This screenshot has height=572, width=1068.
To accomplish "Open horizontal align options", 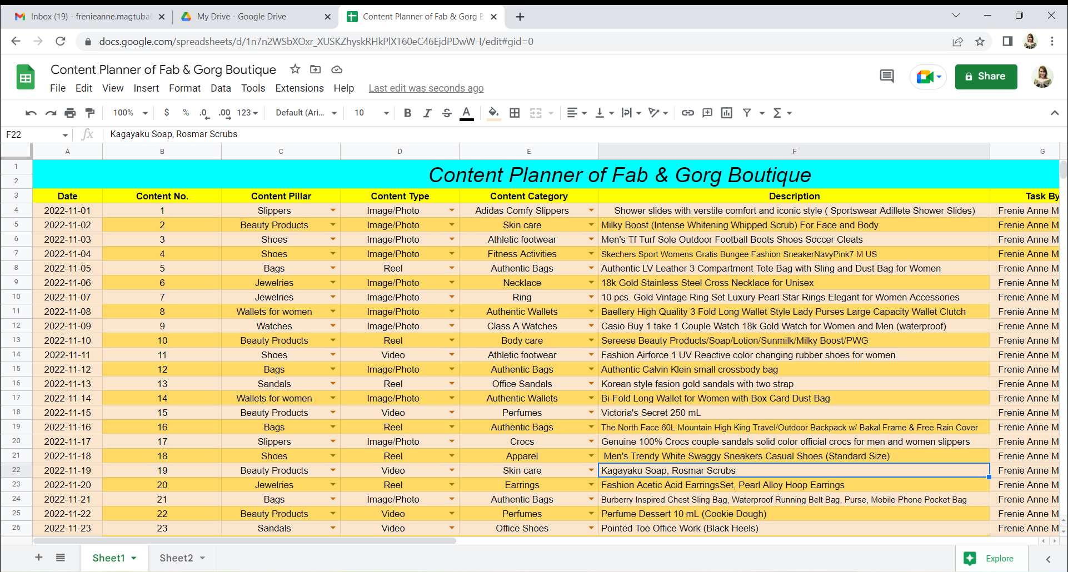I will [x=576, y=113].
